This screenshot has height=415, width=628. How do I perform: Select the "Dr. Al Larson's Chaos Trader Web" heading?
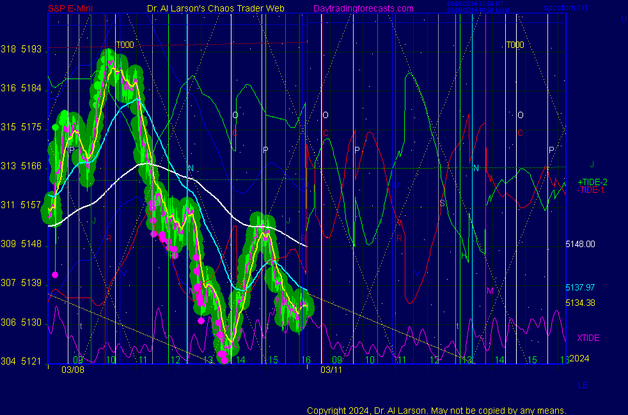[x=216, y=8]
